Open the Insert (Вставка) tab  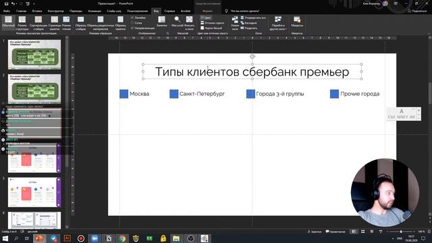(x=37, y=11)
